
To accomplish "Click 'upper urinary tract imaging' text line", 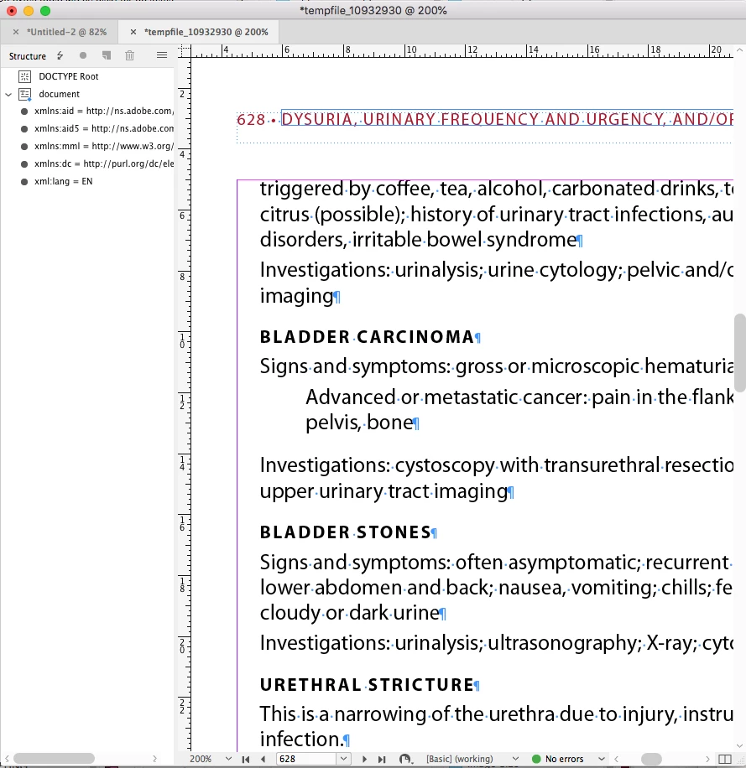I will click(383, 491).
